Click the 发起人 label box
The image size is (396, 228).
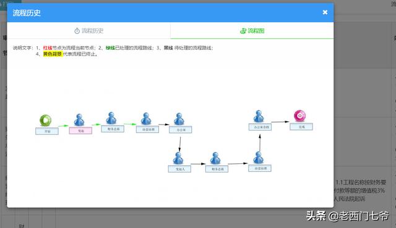[179, 169]
